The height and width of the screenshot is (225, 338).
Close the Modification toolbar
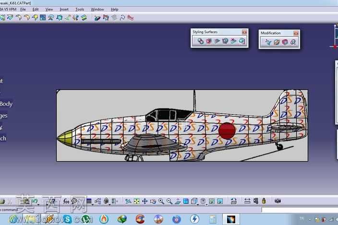pyautogui.click(x=296, y=33)
